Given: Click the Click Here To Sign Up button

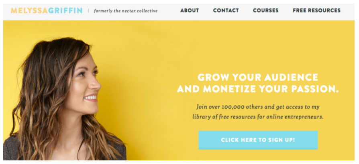Looking at the screenshot, I should (x=258, y=140).
